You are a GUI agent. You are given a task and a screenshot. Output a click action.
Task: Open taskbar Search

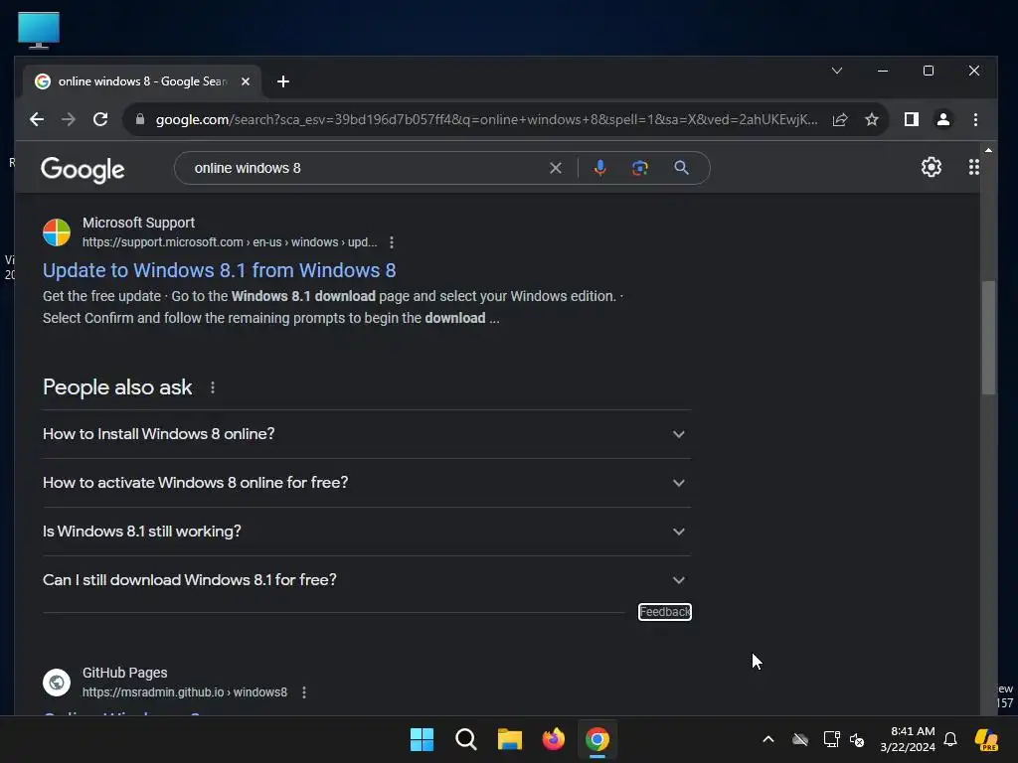(466, 739)
